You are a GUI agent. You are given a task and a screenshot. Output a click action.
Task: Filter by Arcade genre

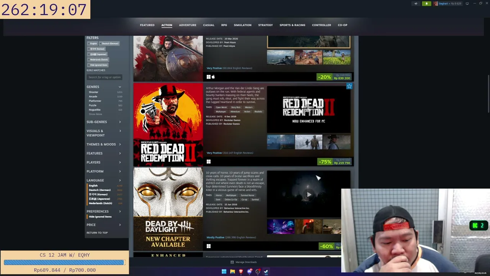pyautogui.click(x=93, y=97)
